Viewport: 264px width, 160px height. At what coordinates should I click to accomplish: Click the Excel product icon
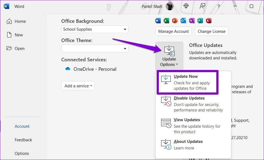click(166, 21)
